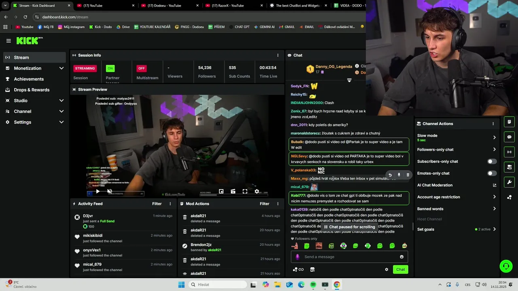Switch to the (17) YouTube browser tab

pos(106,6)
